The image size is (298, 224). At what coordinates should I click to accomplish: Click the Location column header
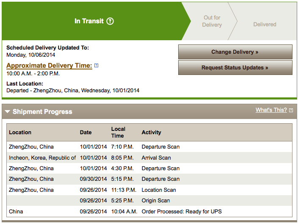pos(20,133)
